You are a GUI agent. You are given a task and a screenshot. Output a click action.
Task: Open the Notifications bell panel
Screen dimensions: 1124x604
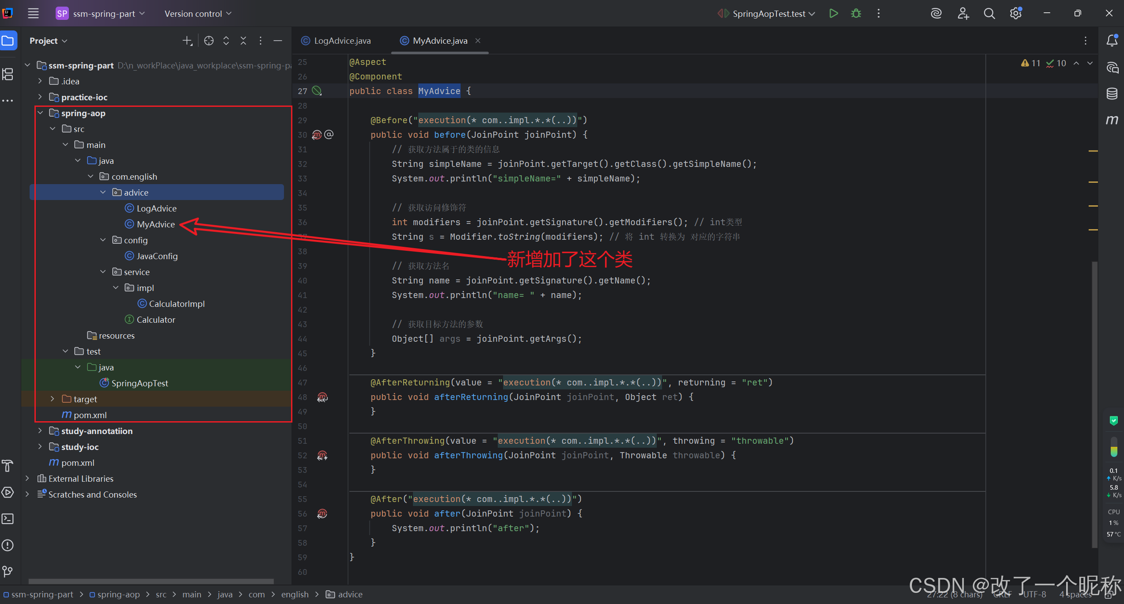coord(1112,41)
